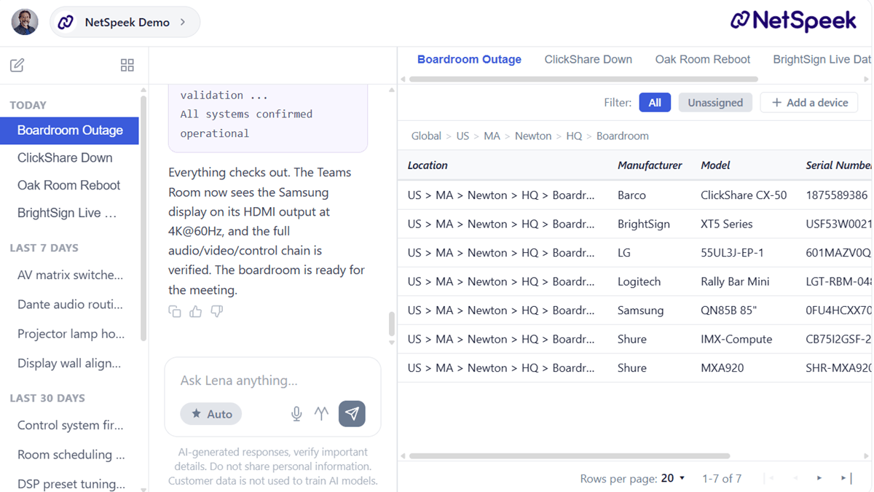
Task: Open Newton in the location breadcrumb
Action: click(x=532, y=136)
